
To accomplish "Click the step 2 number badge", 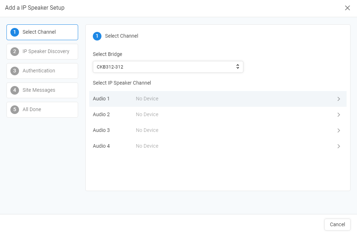I will [15, 52].
